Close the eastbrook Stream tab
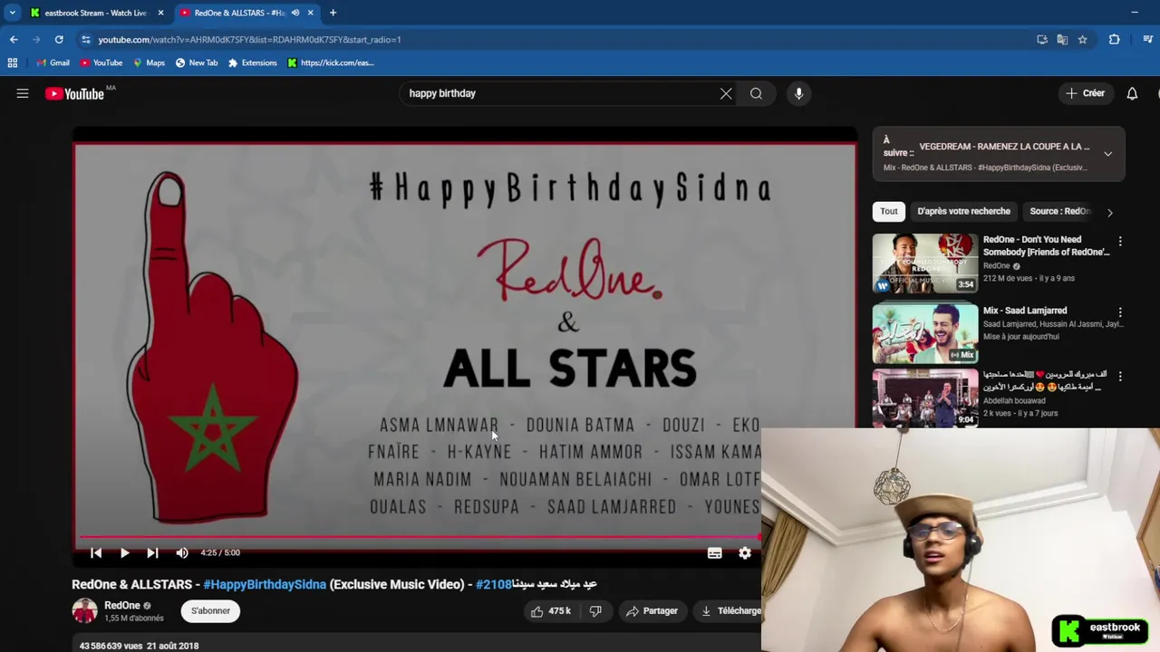 161,13
